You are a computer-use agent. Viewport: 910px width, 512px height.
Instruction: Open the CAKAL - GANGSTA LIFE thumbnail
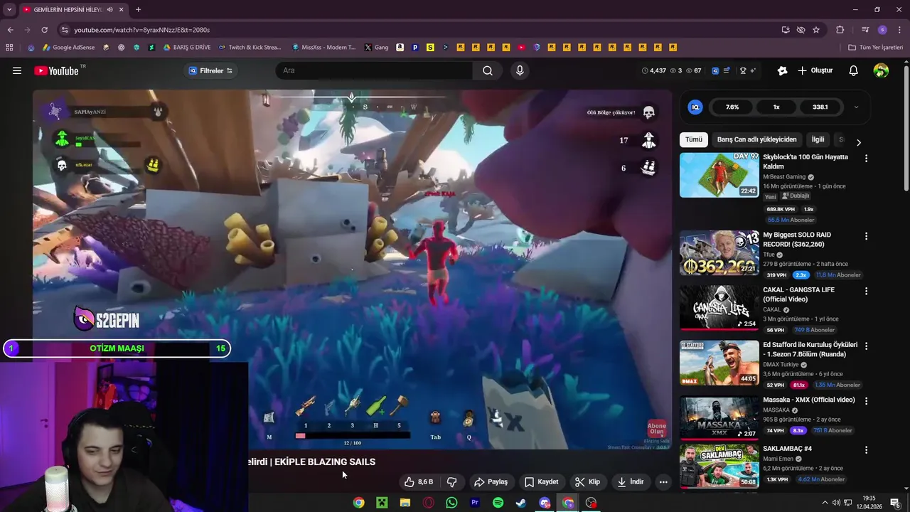pos(719,307)
